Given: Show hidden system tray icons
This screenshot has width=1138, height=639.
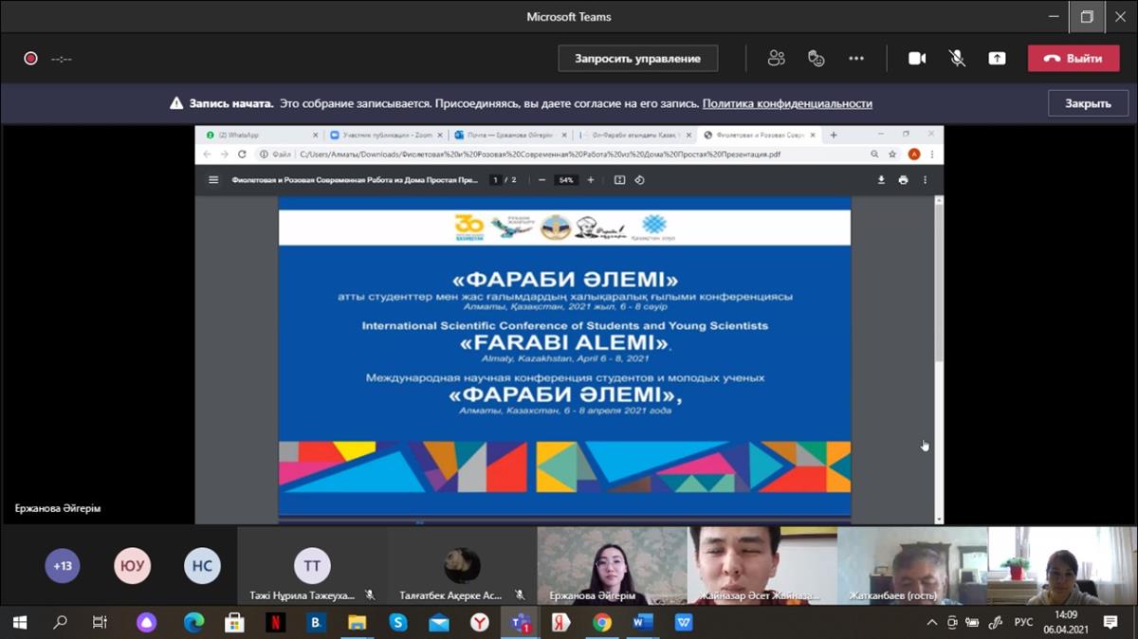Looking at the screenshot, I should 931,623.
